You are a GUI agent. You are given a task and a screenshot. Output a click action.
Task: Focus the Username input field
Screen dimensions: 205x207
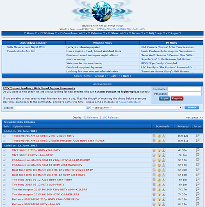coord(184,89)
